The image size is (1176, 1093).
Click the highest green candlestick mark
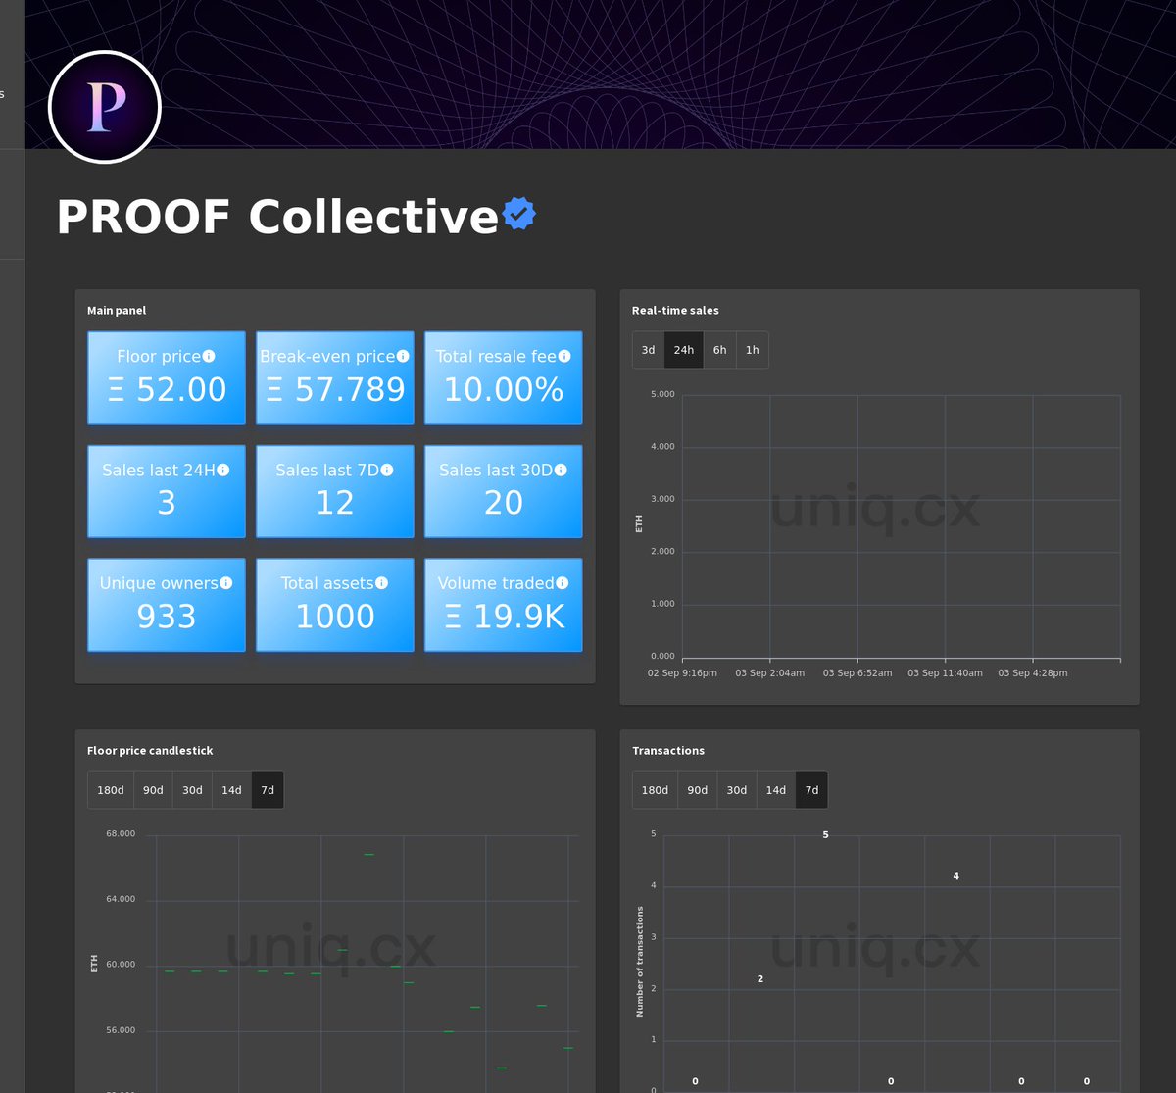[x=369, y=855]
